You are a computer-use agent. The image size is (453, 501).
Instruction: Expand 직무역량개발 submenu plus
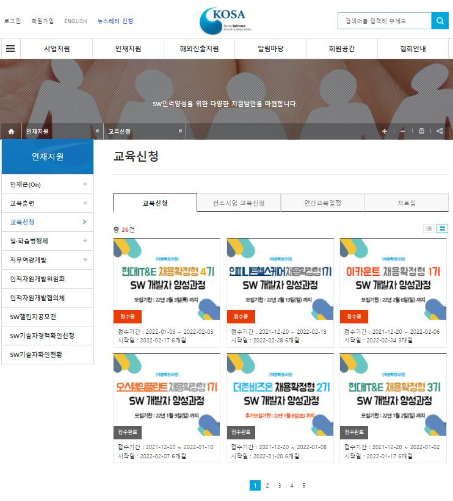85,260
